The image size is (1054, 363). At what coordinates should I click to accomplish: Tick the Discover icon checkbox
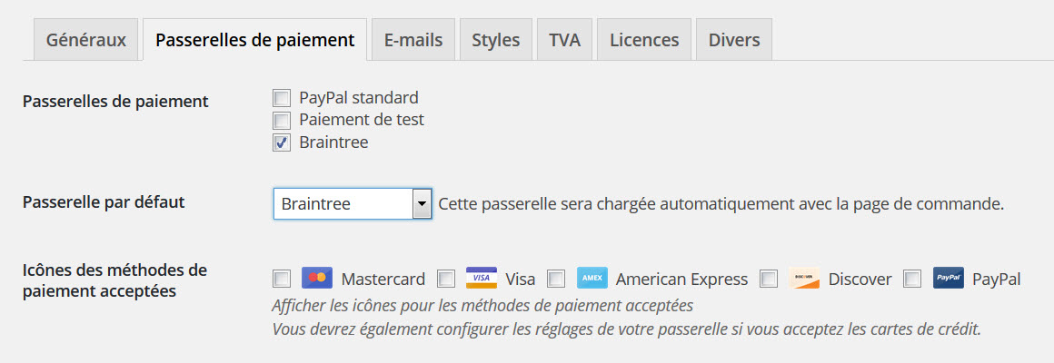point(770,279)
